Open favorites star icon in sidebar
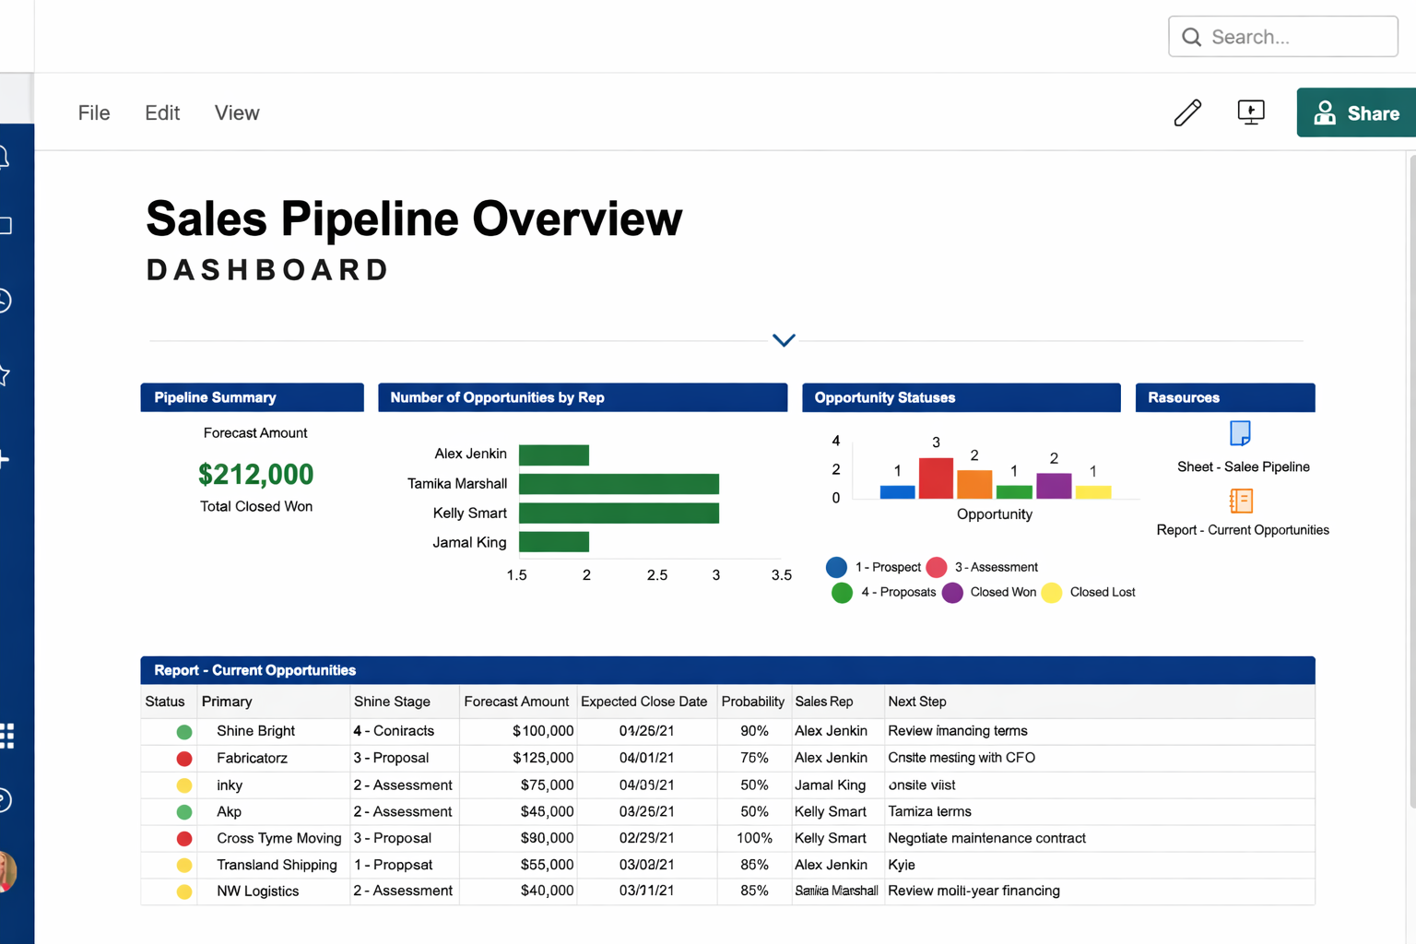The image size is (1416, 944). [4, 375]
